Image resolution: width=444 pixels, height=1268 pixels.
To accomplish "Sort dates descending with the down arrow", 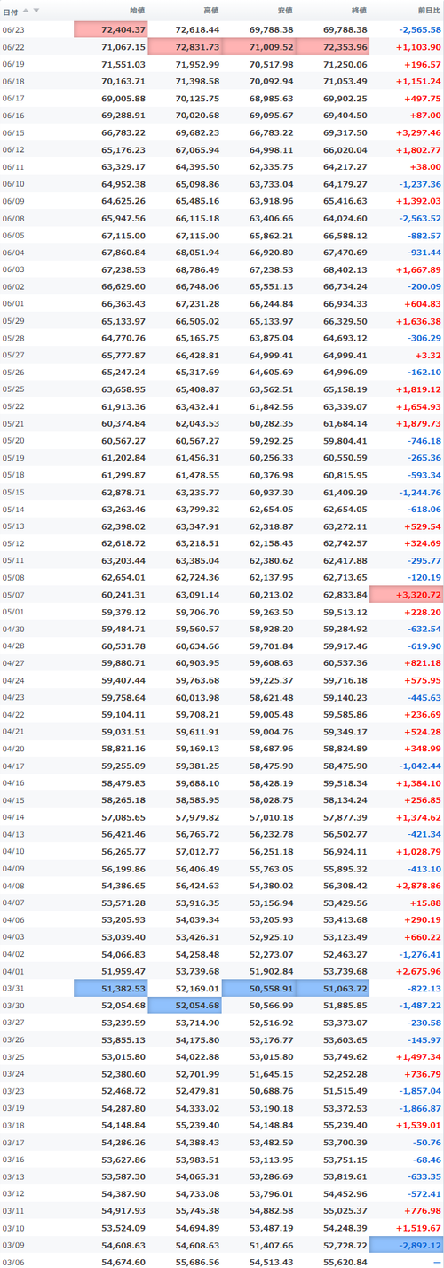I will pos(36,11).
